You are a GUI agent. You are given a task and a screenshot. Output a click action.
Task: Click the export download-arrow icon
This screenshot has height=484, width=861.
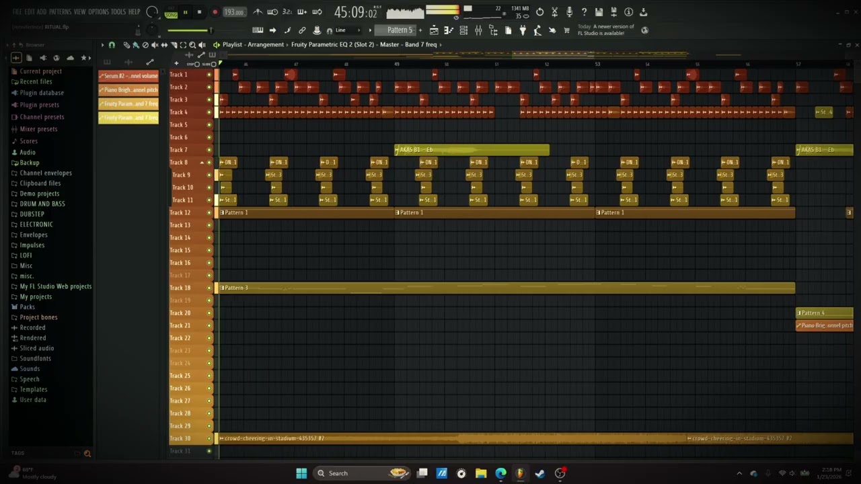pos(643,12)
